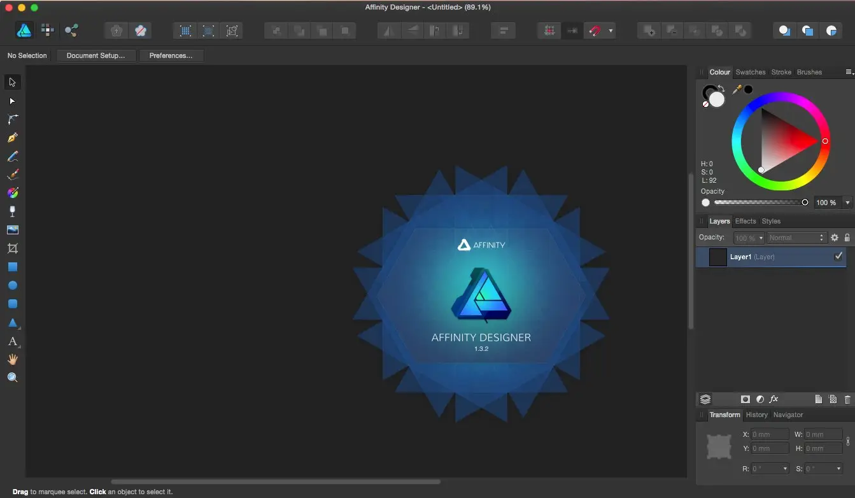
Task: Select the Zoom magnifier tool
Action: click(x=12, y=378)
